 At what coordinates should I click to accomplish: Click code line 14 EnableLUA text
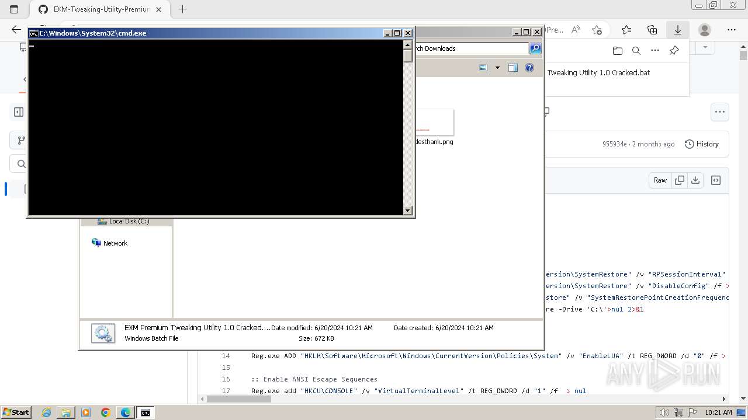pyautogui.click(x=488, y=356)
